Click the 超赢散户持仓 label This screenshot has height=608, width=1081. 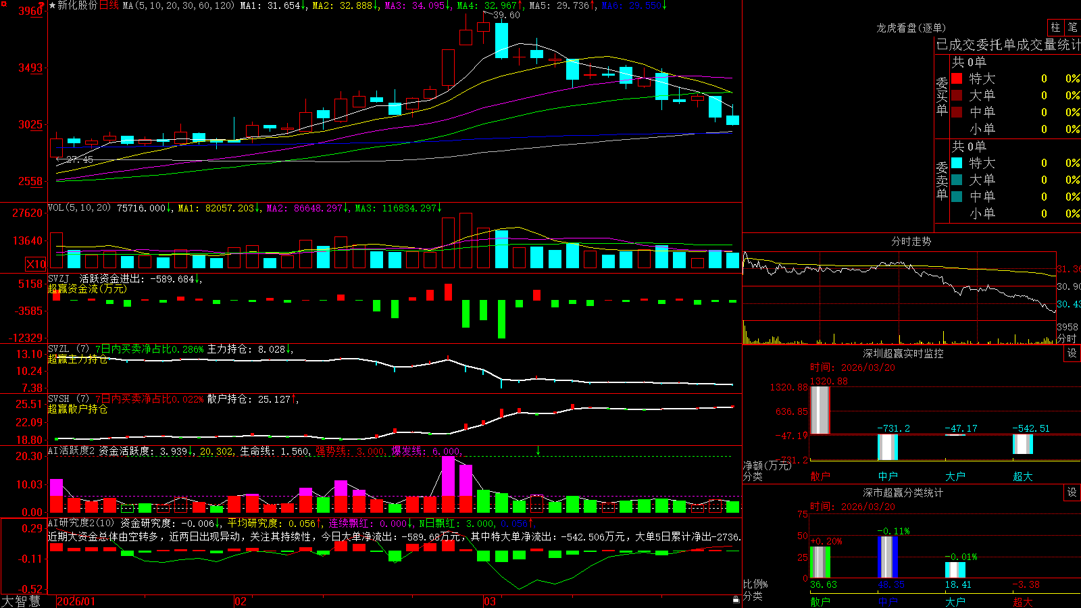click(78, 409)
